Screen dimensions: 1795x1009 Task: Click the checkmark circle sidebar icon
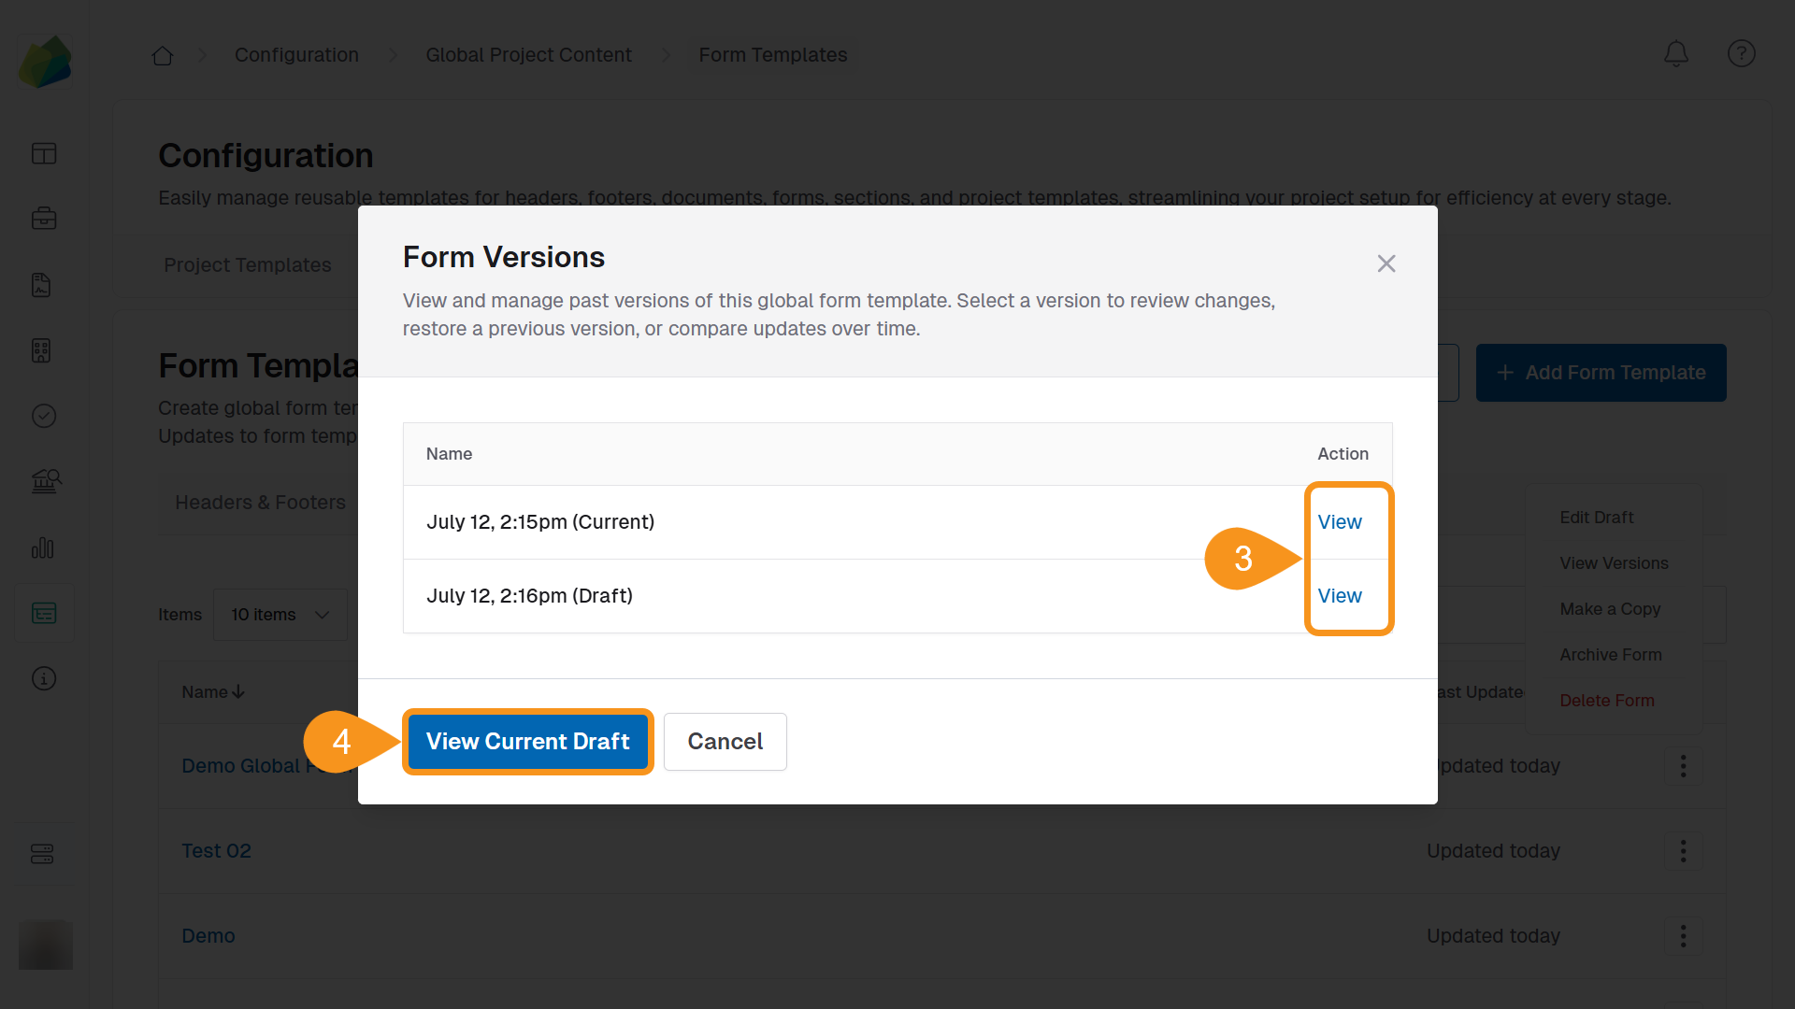point(44,416)
